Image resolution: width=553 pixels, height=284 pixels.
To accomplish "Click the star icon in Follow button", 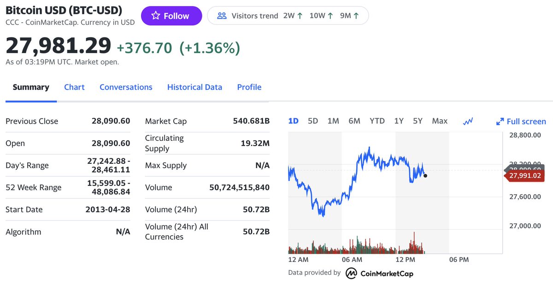I will click(155, 16).
